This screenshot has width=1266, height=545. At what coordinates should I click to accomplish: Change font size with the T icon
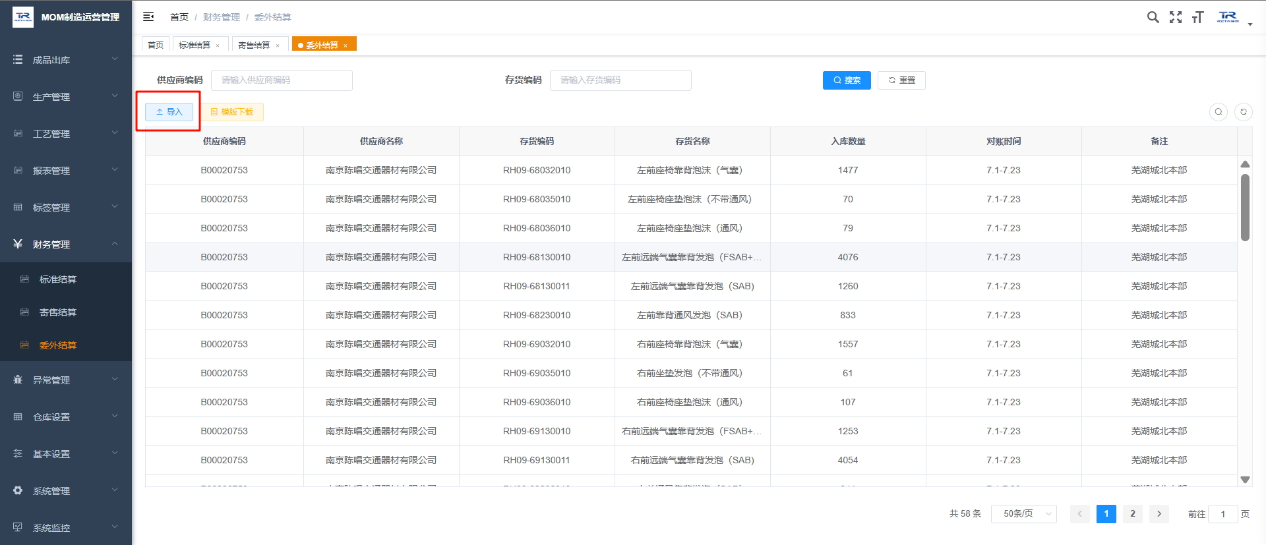[x=1198, y=17]
